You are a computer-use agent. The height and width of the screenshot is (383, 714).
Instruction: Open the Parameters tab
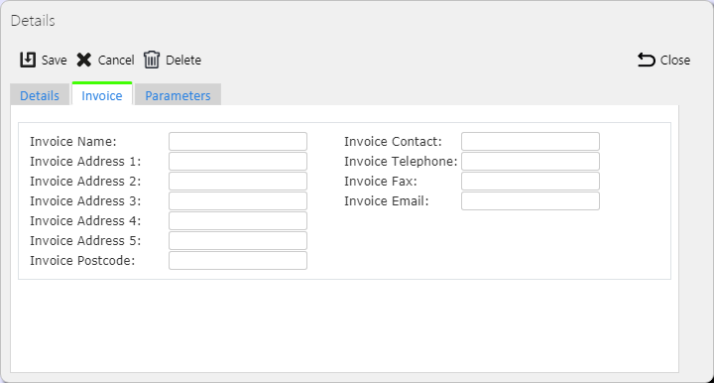(x=178, y=94)
